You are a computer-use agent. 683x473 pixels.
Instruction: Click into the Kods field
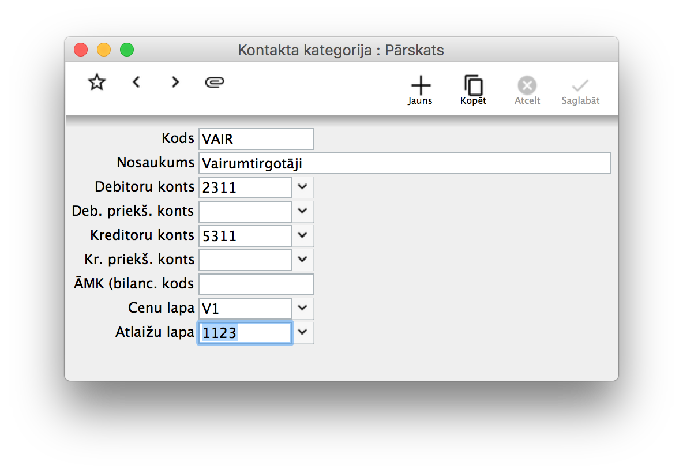[x=256, y=139]
